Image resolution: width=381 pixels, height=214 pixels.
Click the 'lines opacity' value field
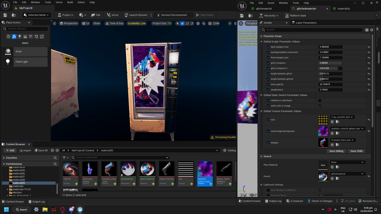pos(330,85)
